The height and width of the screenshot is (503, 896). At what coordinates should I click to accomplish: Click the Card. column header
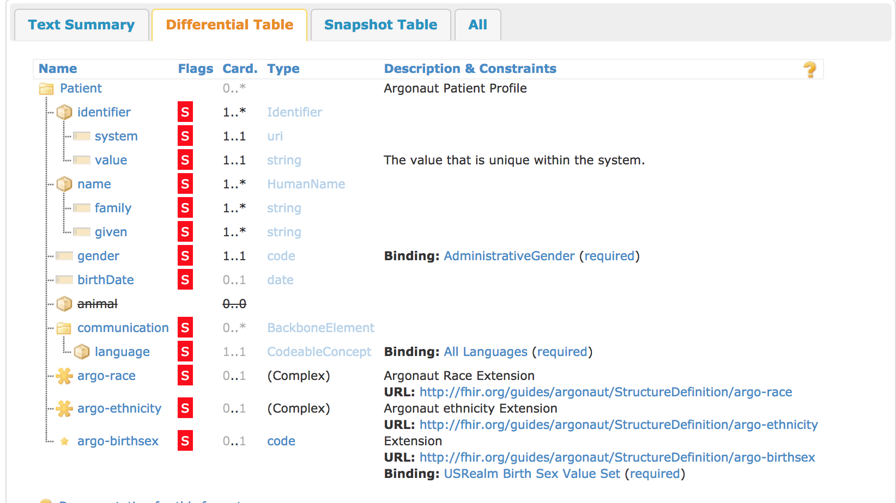point(240,69)
